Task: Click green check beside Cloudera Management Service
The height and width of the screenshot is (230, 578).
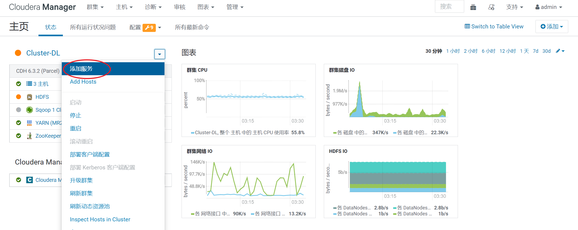Action: pos(18,180)
